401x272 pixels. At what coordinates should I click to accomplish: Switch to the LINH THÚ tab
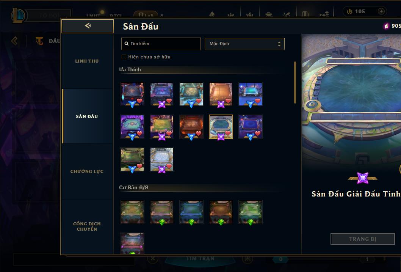(x=87, y=61)
